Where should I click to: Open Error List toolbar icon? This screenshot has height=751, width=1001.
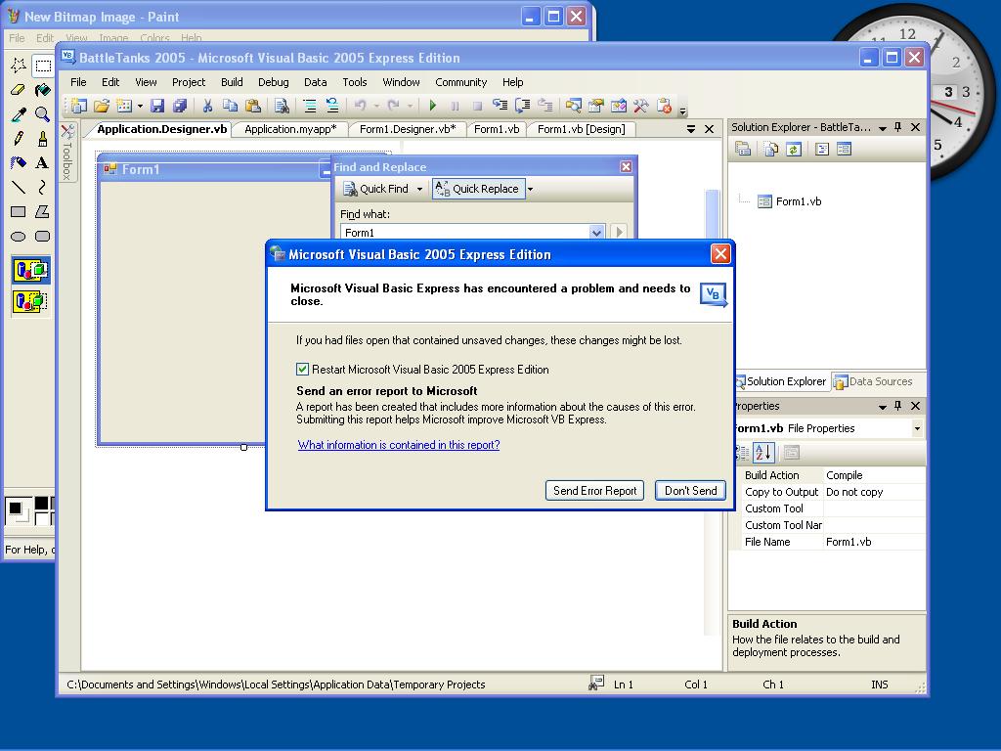coord(664,106)
